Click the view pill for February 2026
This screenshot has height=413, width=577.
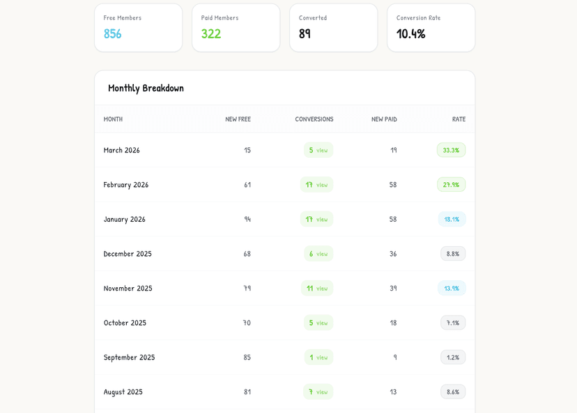pyautogui.click(x=318, y=184)
